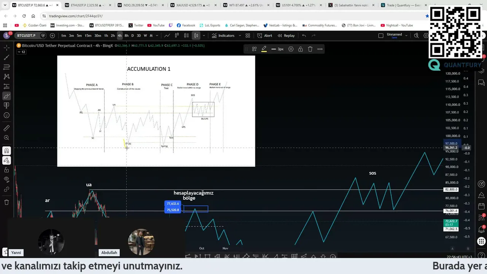Open quick search in the top toolbar
This screenshot has height=274, width=487.
click(416, 35)
